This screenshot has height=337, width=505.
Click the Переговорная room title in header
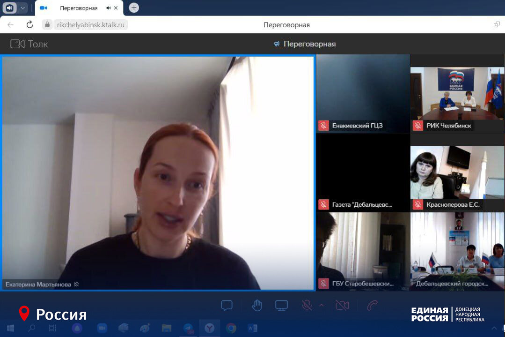(309, 44)
